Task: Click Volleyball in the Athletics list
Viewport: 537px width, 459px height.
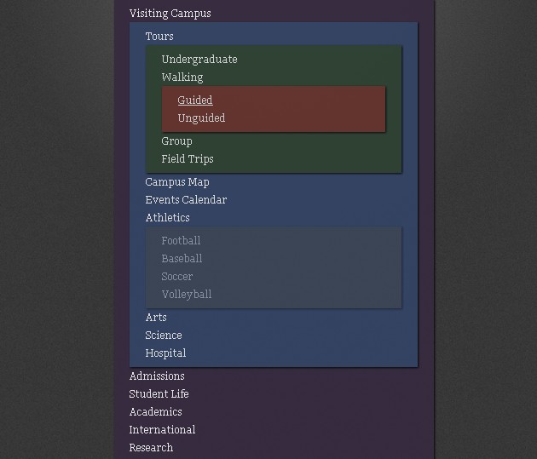Action: tap(187, 295)
